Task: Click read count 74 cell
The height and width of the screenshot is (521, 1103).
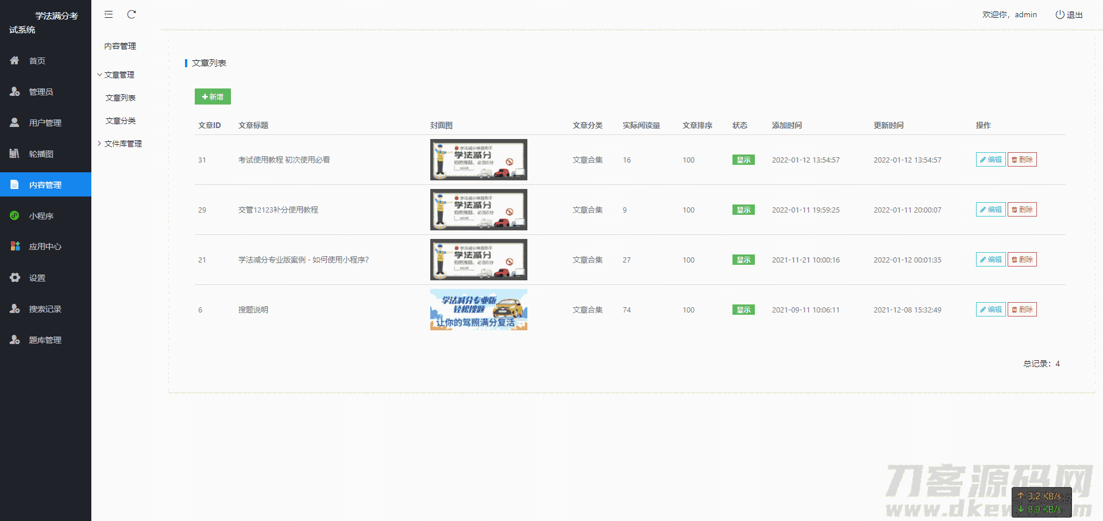Action: click(627, 310)
